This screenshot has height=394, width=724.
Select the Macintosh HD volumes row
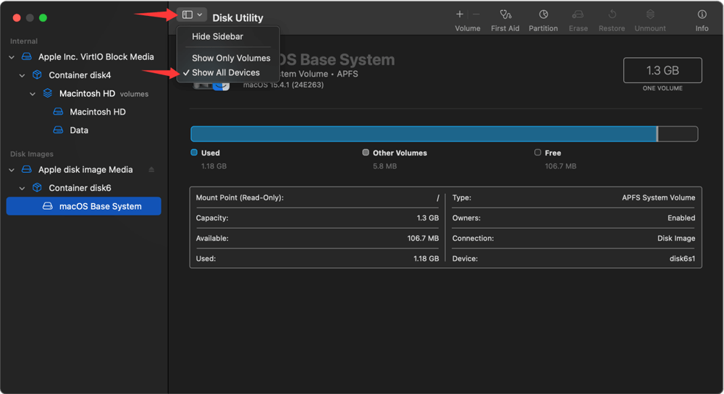point(83,93)
